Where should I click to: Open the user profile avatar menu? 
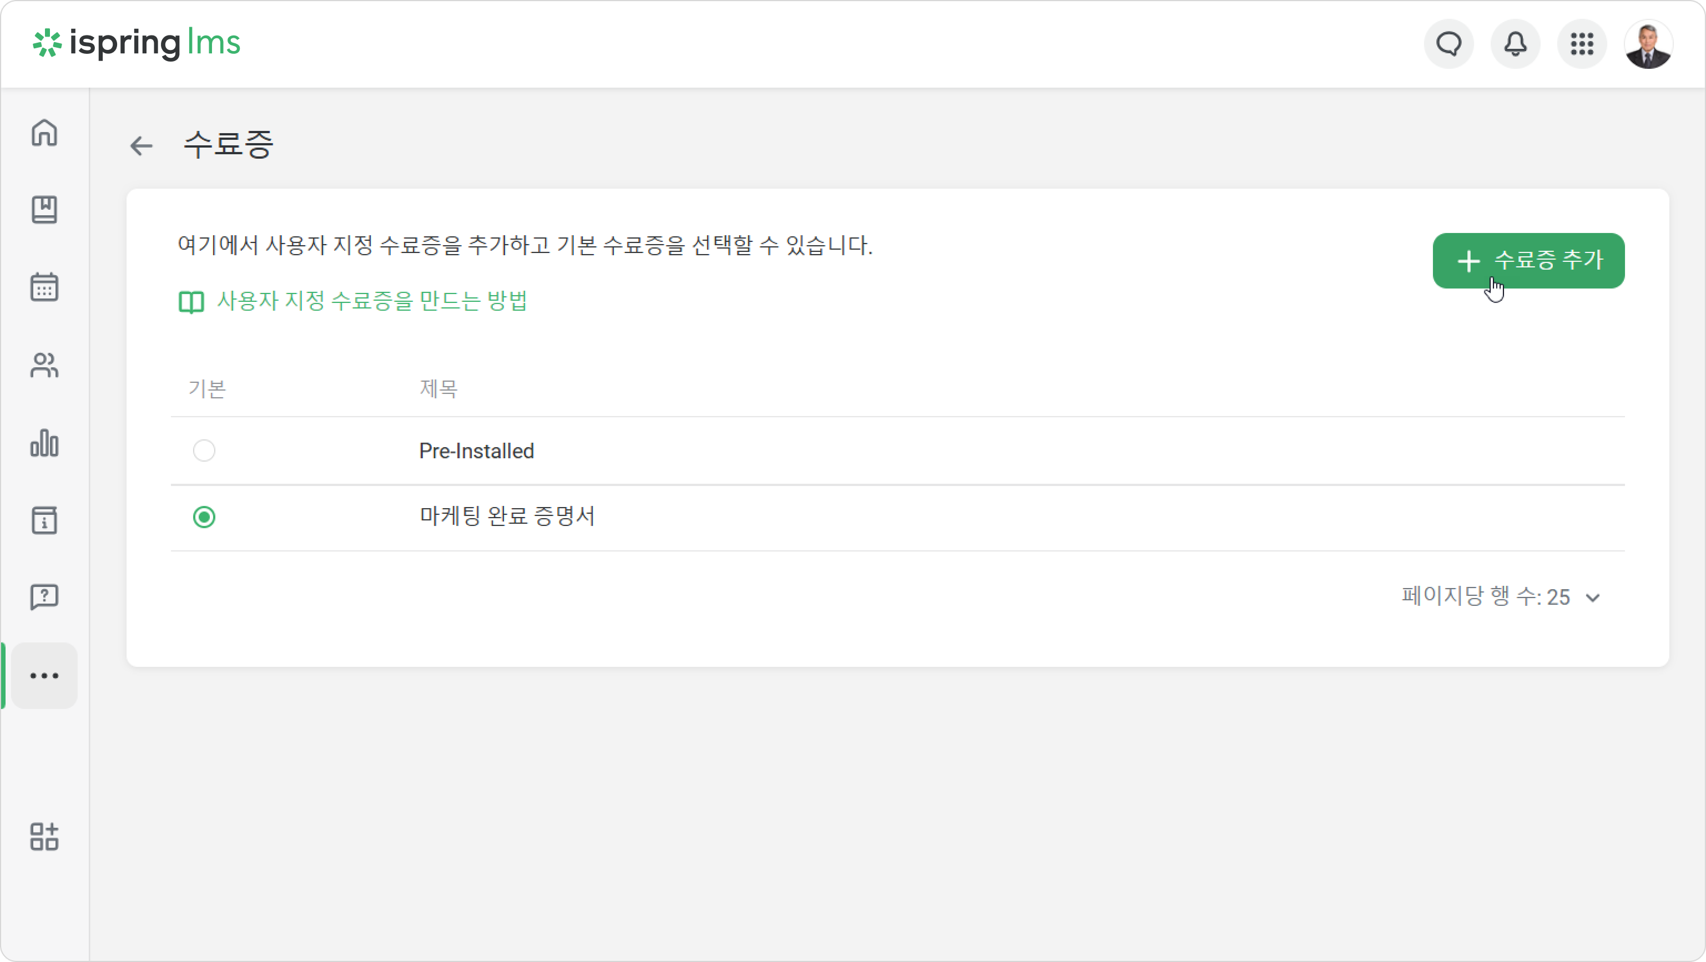coord(1648,44)
